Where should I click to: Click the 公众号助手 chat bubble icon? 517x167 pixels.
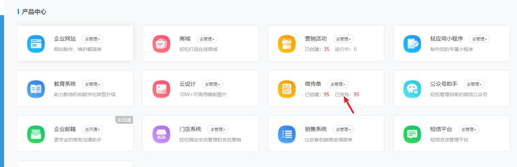pos(412,89)
